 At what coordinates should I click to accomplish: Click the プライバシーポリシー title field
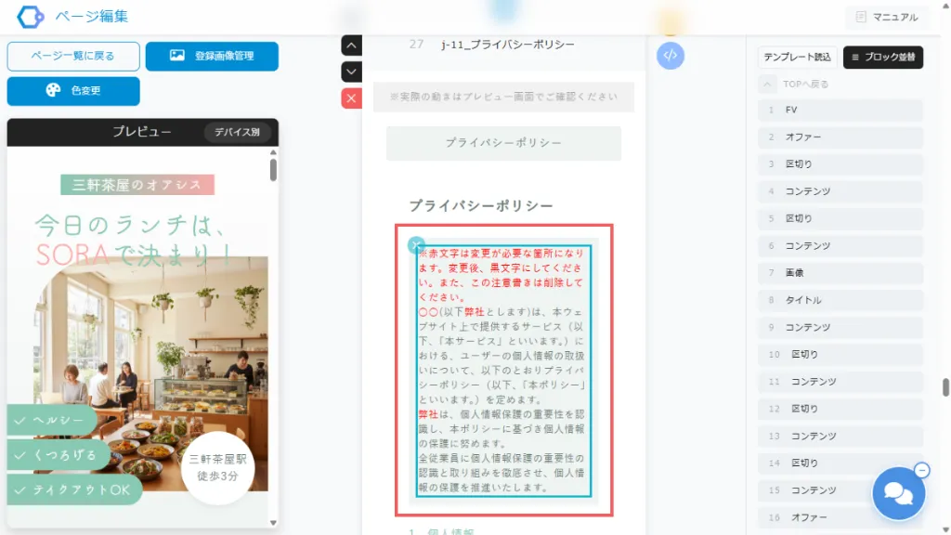pos(503,144)
